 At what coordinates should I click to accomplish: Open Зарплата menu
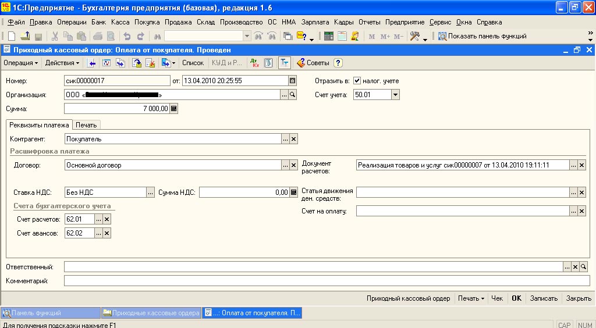(x=315, y=22)
